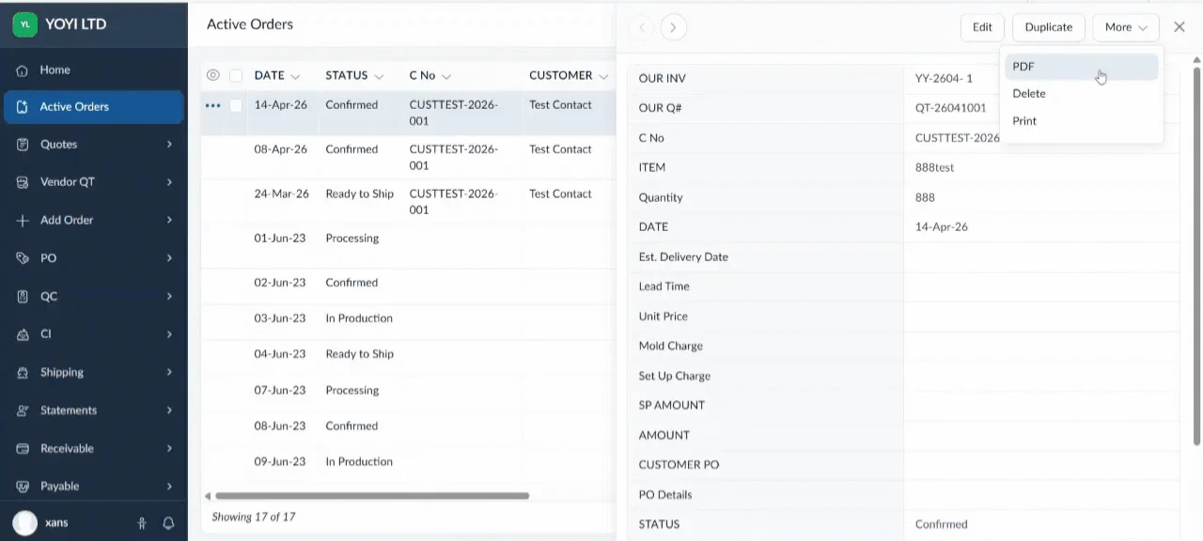Click the QC clipboard icon
The height and width of the screenshot is (541, 1203).
coord(23,297)
